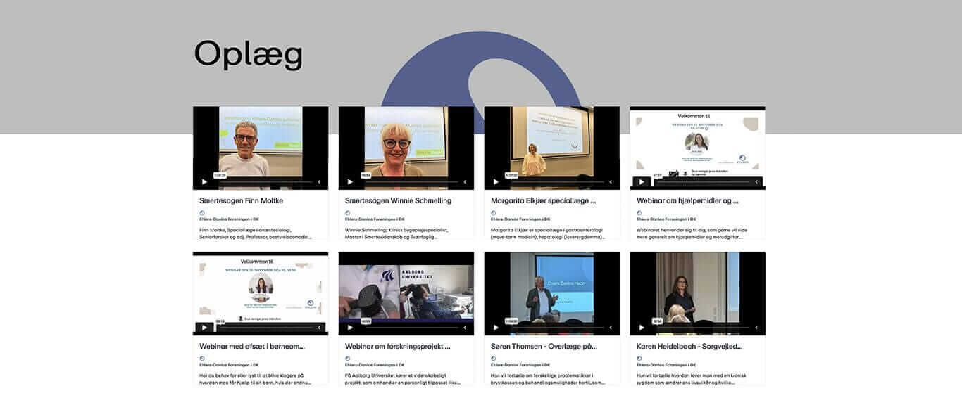Image resolution: width=962 pixels, height=405 pixels.
Task: Play the Smertesagen Finn Moltke video
Action: tap(205, 181)
